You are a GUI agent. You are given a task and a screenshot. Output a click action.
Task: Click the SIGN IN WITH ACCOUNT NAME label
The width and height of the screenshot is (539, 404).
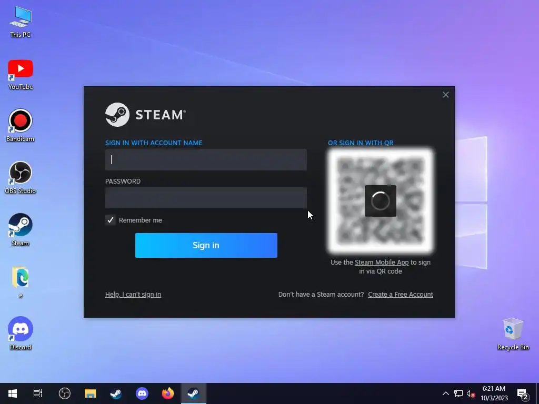click(154, 143)
